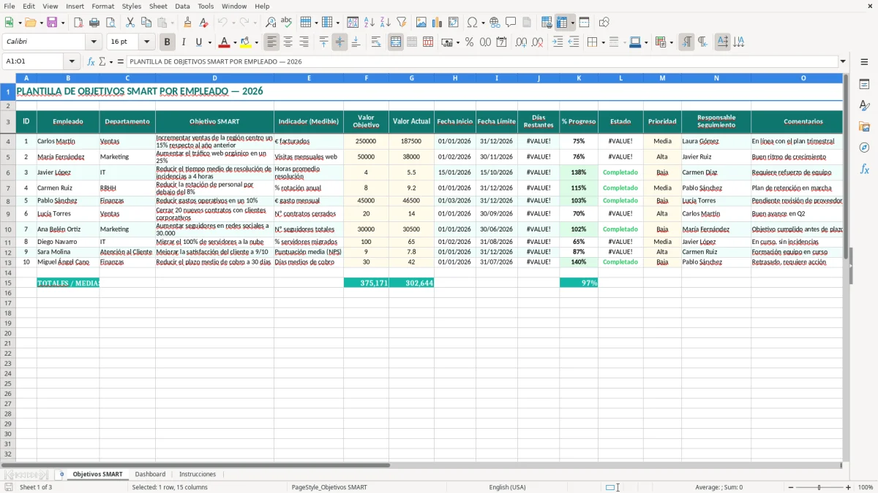Open the sidebar Functions panel

pyautogui.click(x=864, y=169)
